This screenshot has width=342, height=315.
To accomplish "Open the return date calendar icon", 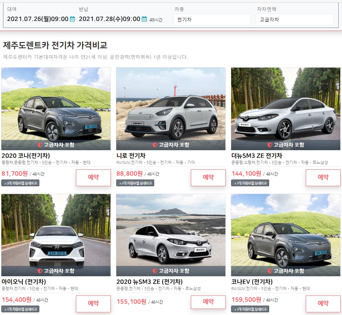I will pos(144,19).
